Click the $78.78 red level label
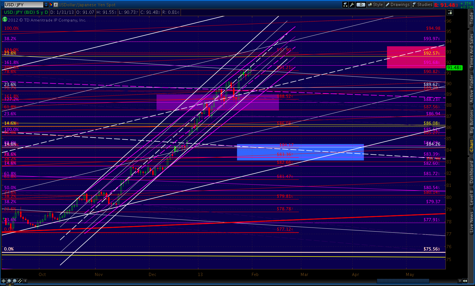 pos(285,209)
